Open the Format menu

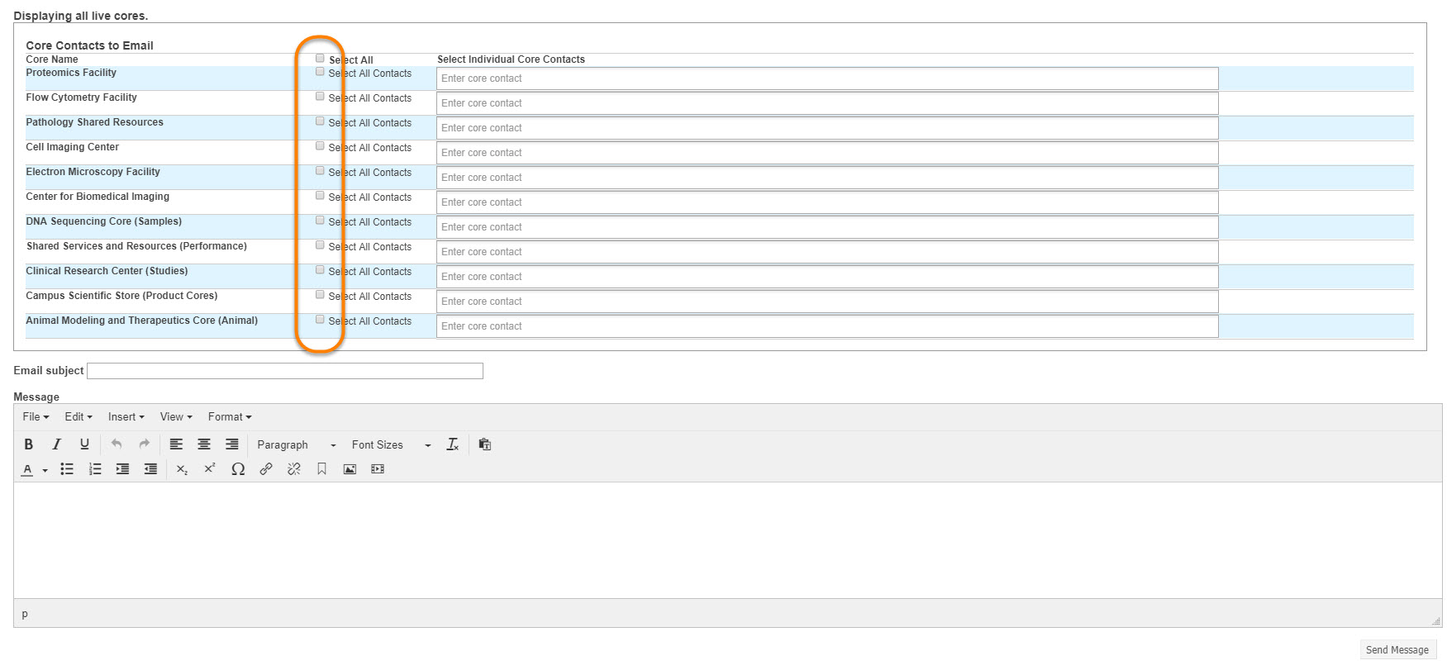point(229,417)
